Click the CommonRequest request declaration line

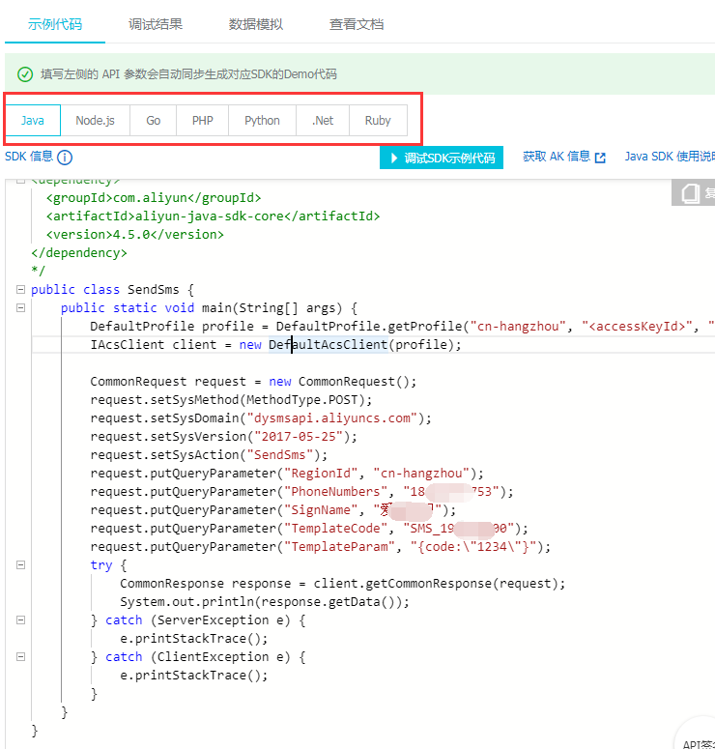253,382
